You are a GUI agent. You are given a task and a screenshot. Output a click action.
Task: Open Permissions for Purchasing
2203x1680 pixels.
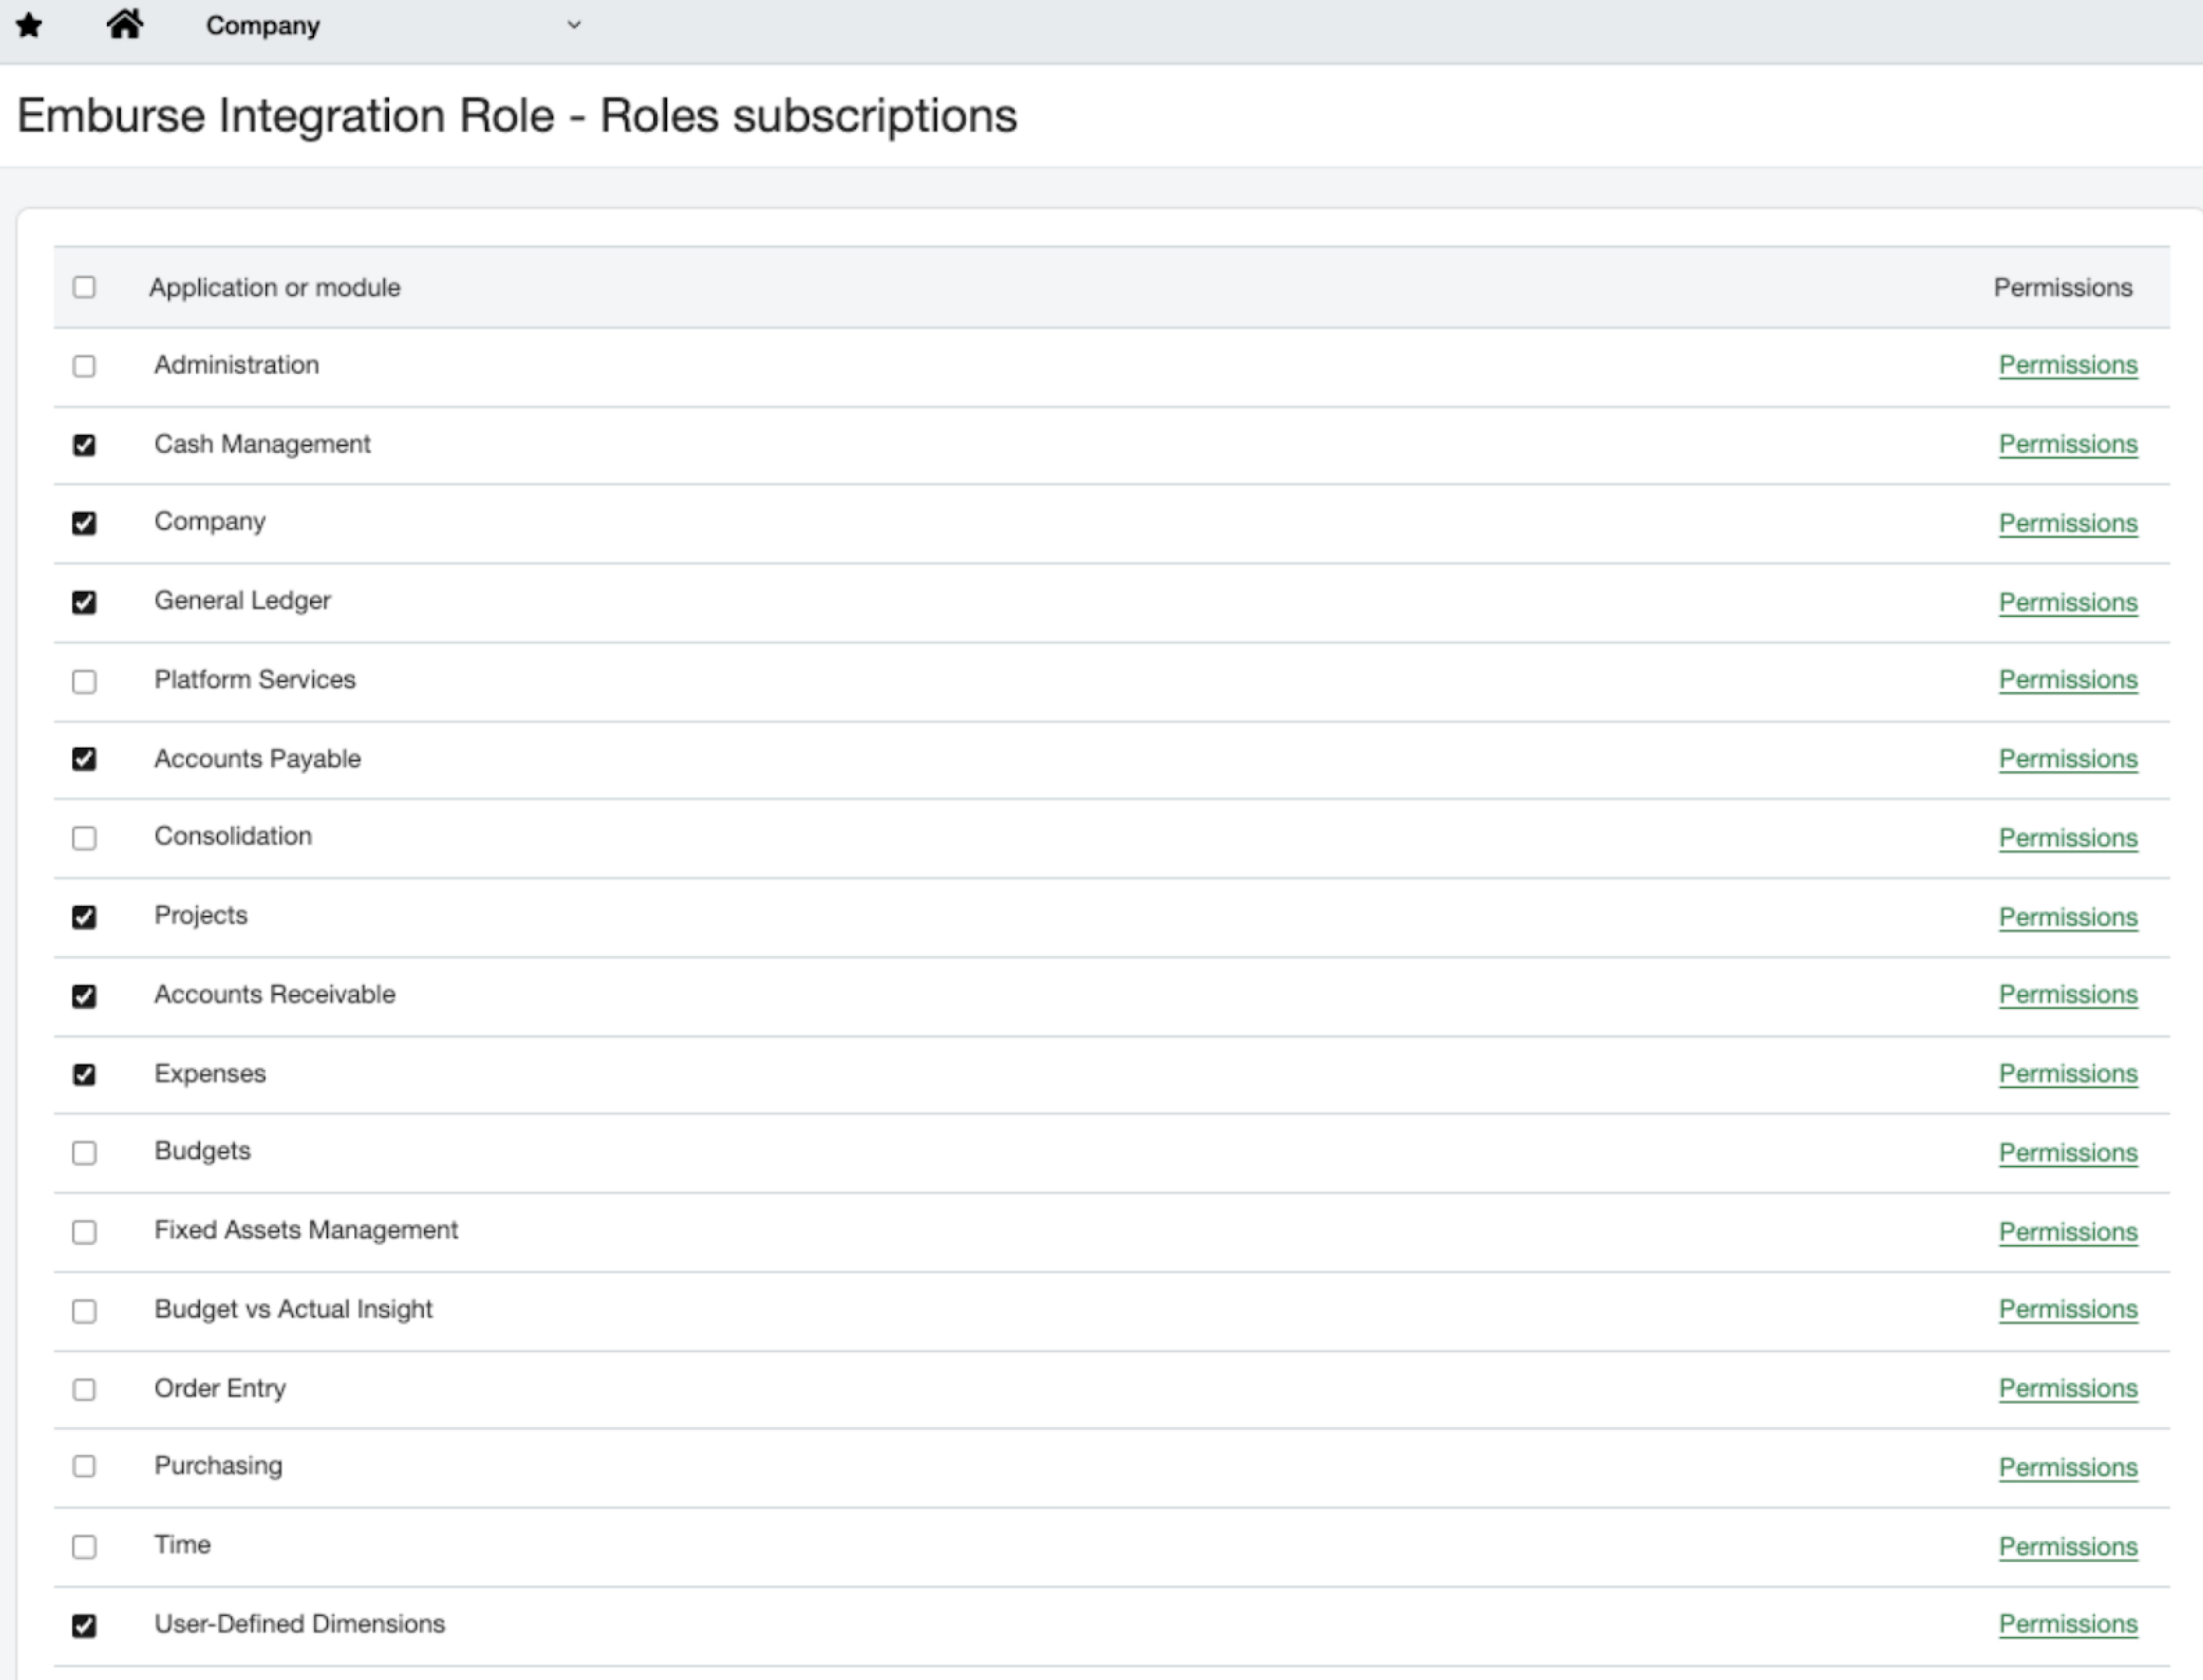(2067, 1468)
